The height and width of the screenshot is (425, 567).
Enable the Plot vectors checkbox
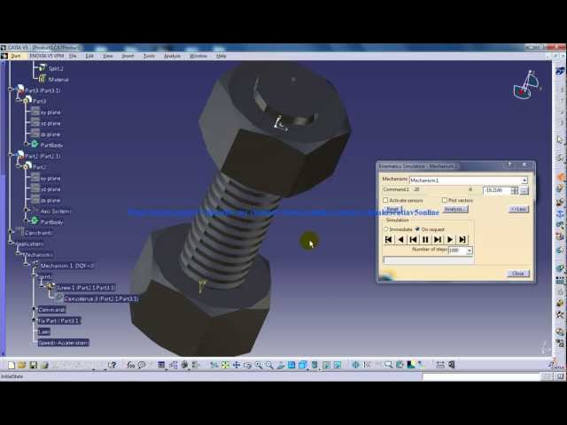[x=445, y=200]
